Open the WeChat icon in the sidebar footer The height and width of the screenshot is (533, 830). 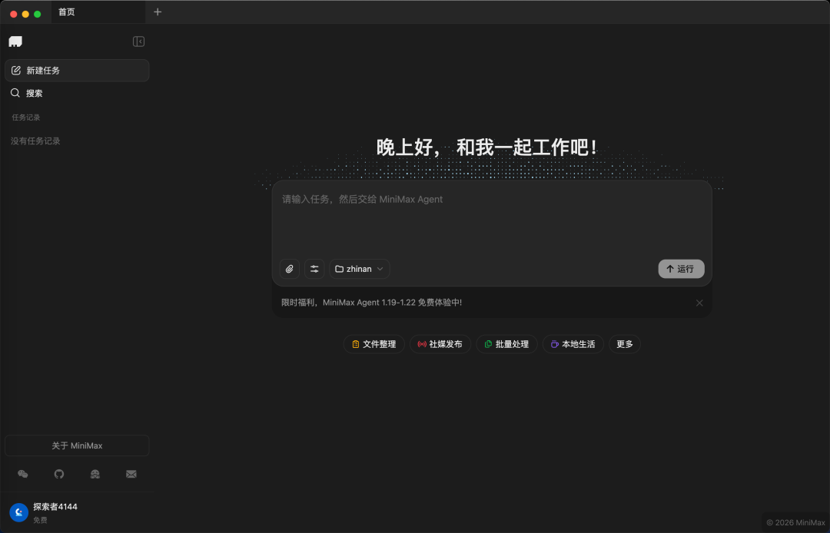click(23, 475)
